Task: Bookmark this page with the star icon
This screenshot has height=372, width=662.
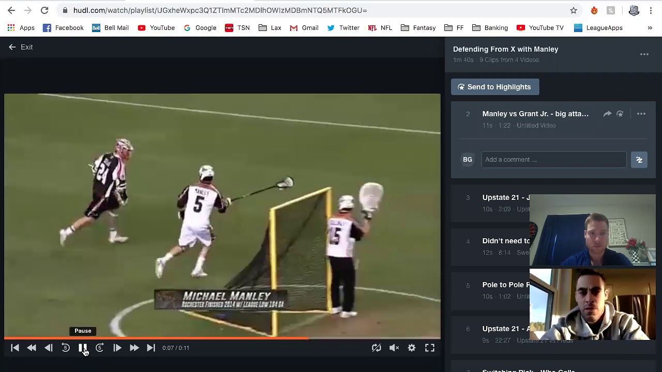Action: (x=574, y=10)
